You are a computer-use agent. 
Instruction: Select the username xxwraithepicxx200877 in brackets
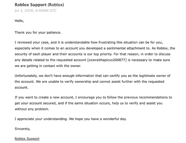click(x=107, y=60)
